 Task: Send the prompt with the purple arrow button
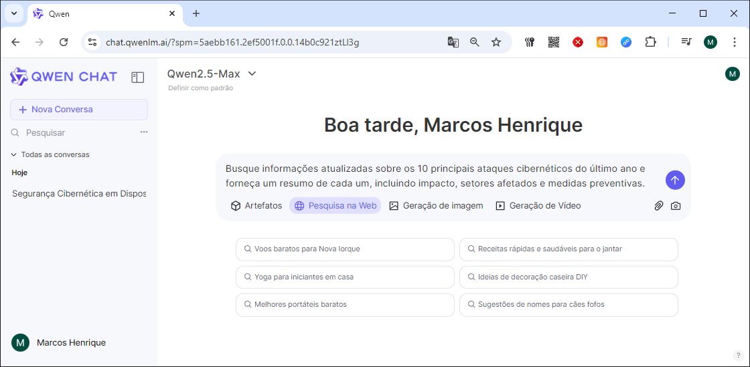[675, 180]
